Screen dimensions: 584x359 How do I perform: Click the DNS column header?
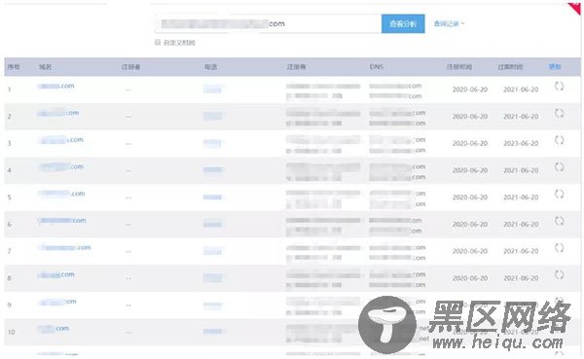click(376, 67)
